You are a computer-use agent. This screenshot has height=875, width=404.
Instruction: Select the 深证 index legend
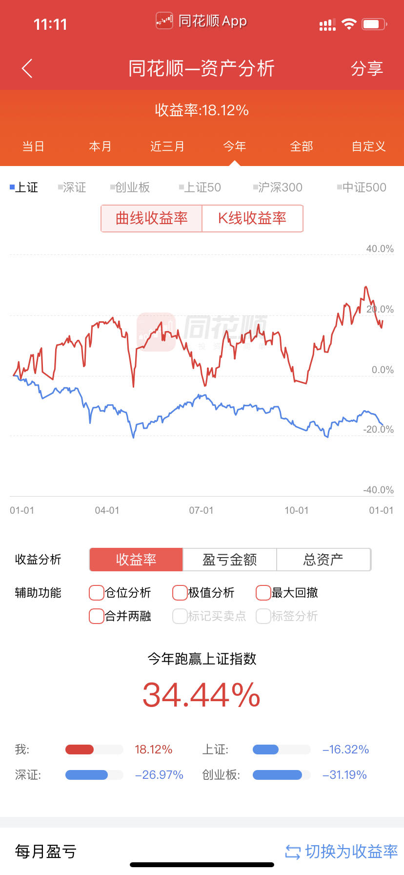tap(72, 187)
